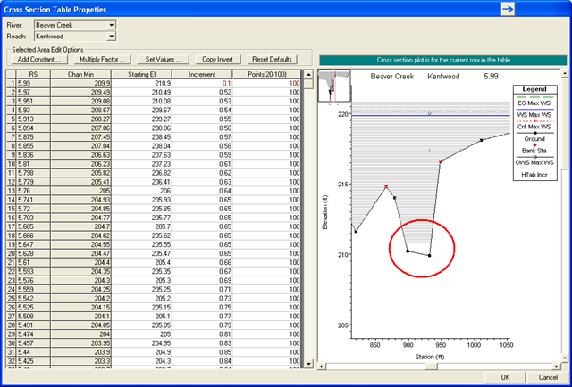
Task: Select Starting El cell 207.23
Action: [141, 164]
